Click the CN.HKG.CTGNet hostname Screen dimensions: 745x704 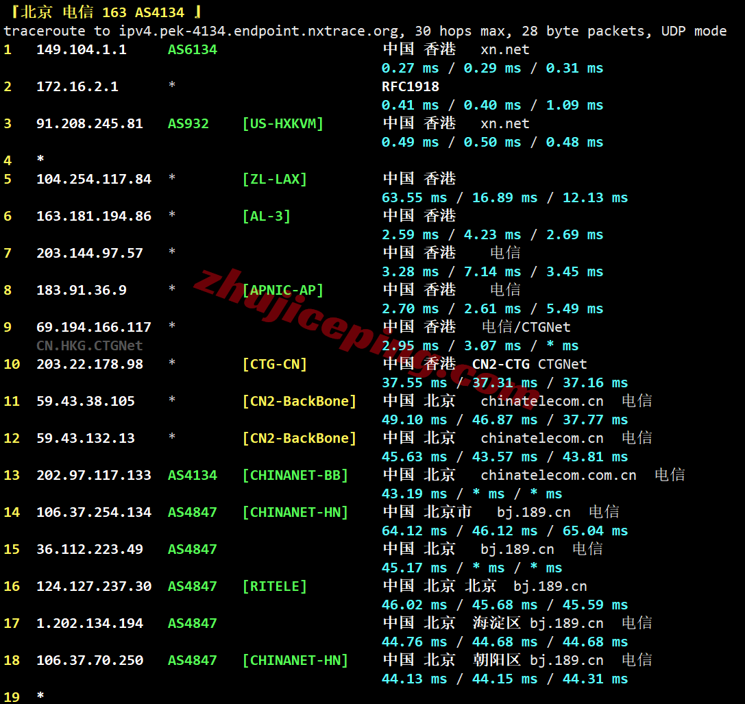pyautogui.click(x=90, y=345)
